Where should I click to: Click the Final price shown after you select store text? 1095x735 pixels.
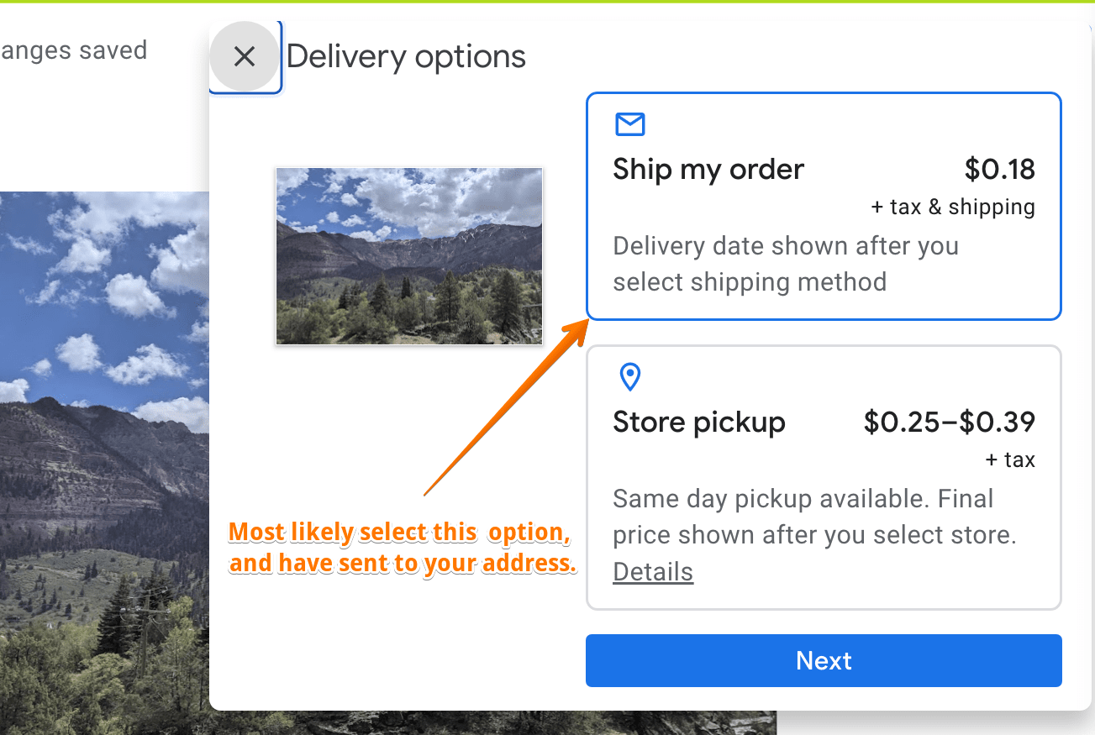tap(815, 517)
